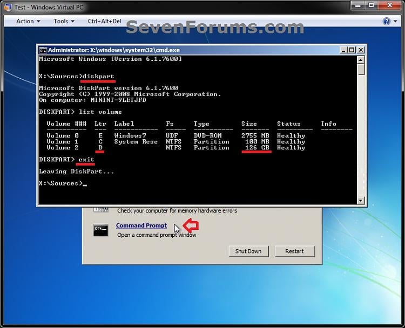Close the Administrator cmd.exe window
405x328 pixels.
coord(361,50)
